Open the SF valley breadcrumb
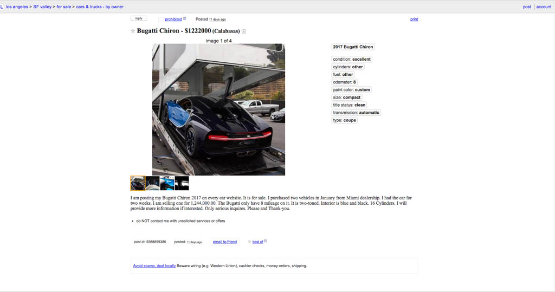The width and height of the screenshot is (555, 292). click(x=42, y=7)
